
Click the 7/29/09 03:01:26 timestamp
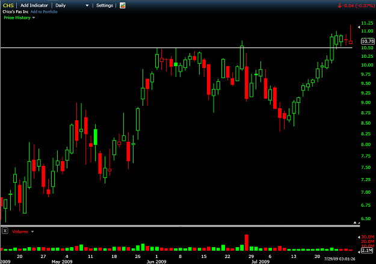tap(339, 259)
